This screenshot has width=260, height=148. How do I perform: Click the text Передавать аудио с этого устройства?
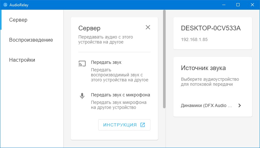coord(106,39)
